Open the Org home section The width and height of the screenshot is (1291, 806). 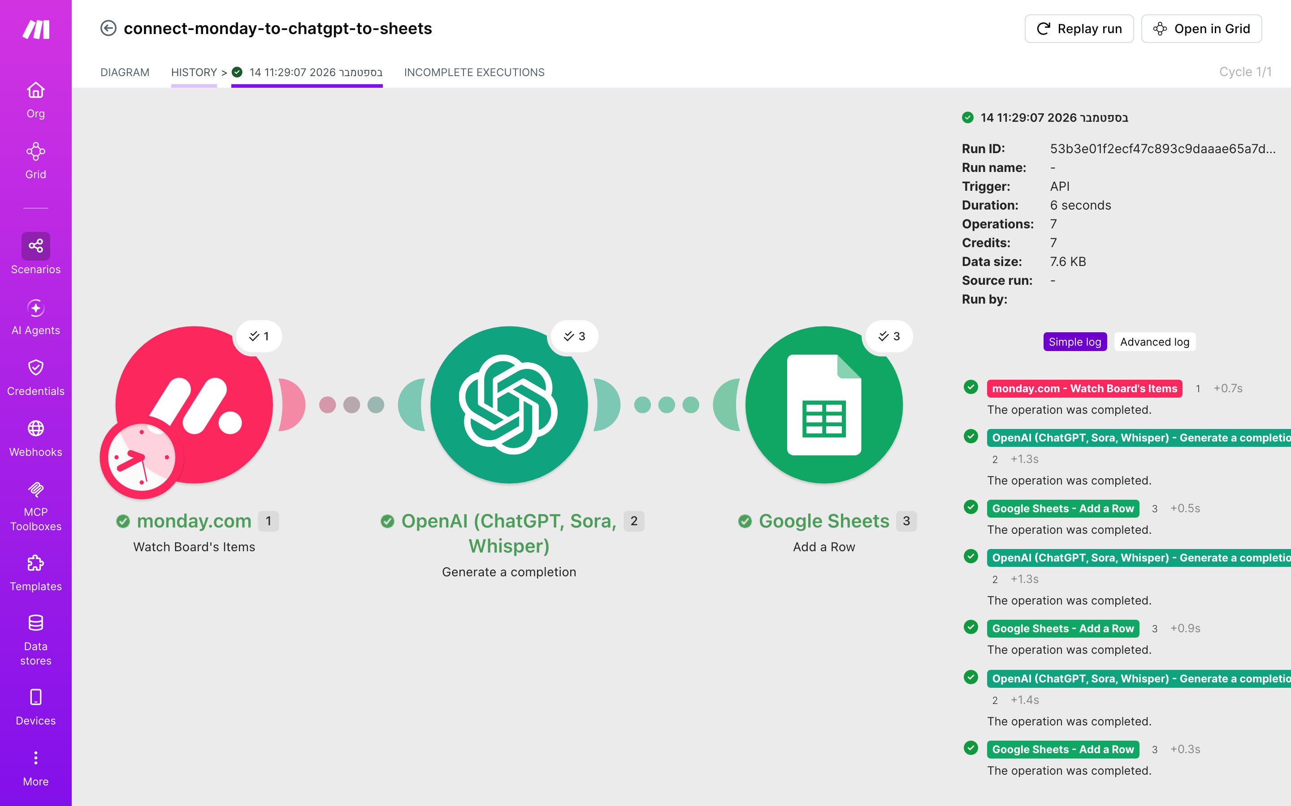(x=36, y=100)
